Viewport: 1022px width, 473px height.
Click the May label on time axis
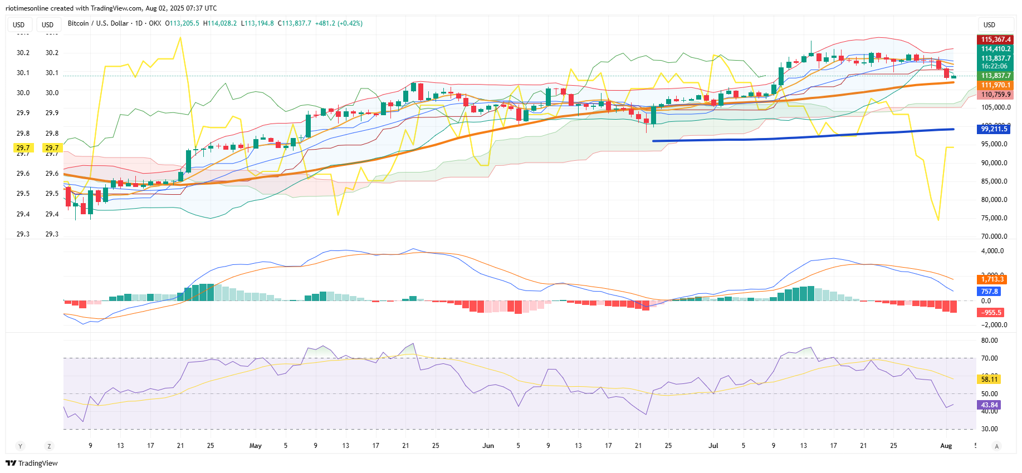[x=256, y=446]
